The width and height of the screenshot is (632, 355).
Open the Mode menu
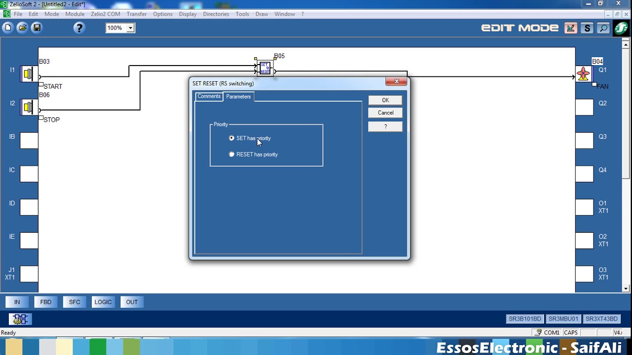[x=52, y=14]
